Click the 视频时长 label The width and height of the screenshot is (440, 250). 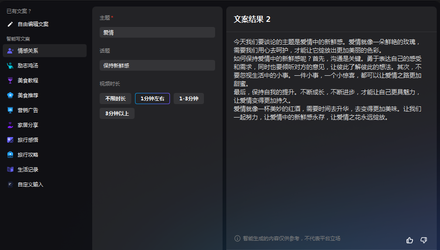[x=110, y=84]
